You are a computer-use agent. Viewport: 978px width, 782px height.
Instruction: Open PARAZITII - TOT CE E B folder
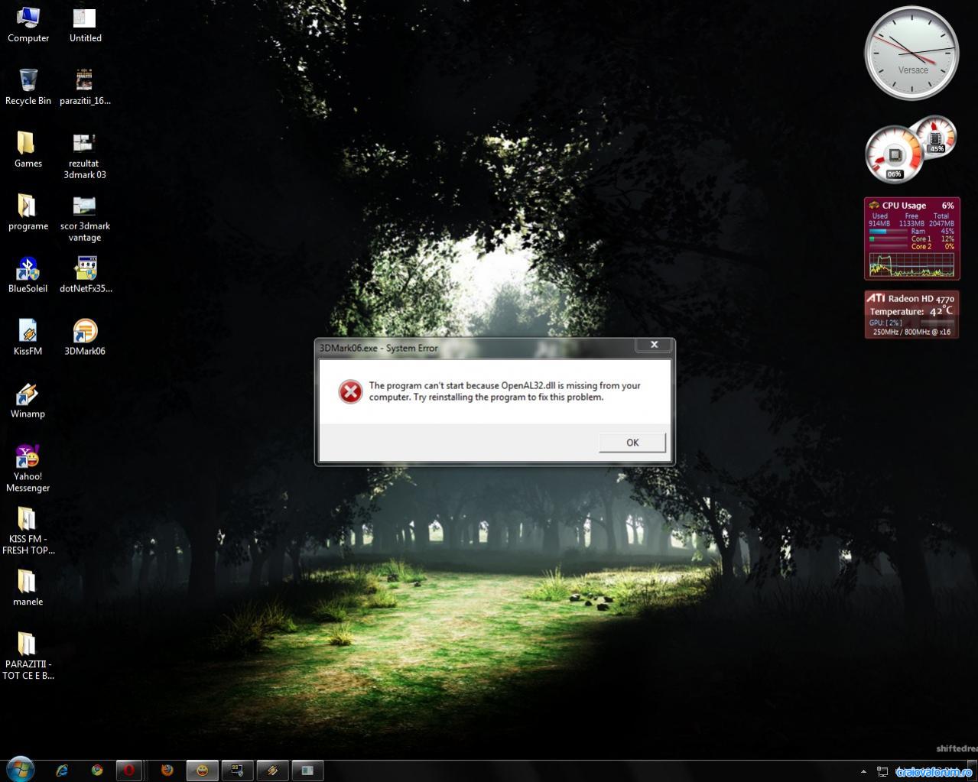pos(28,656)
